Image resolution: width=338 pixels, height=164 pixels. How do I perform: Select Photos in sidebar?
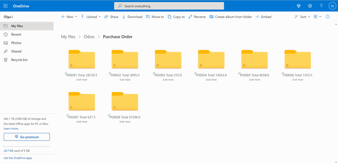(x=27, y=43)
